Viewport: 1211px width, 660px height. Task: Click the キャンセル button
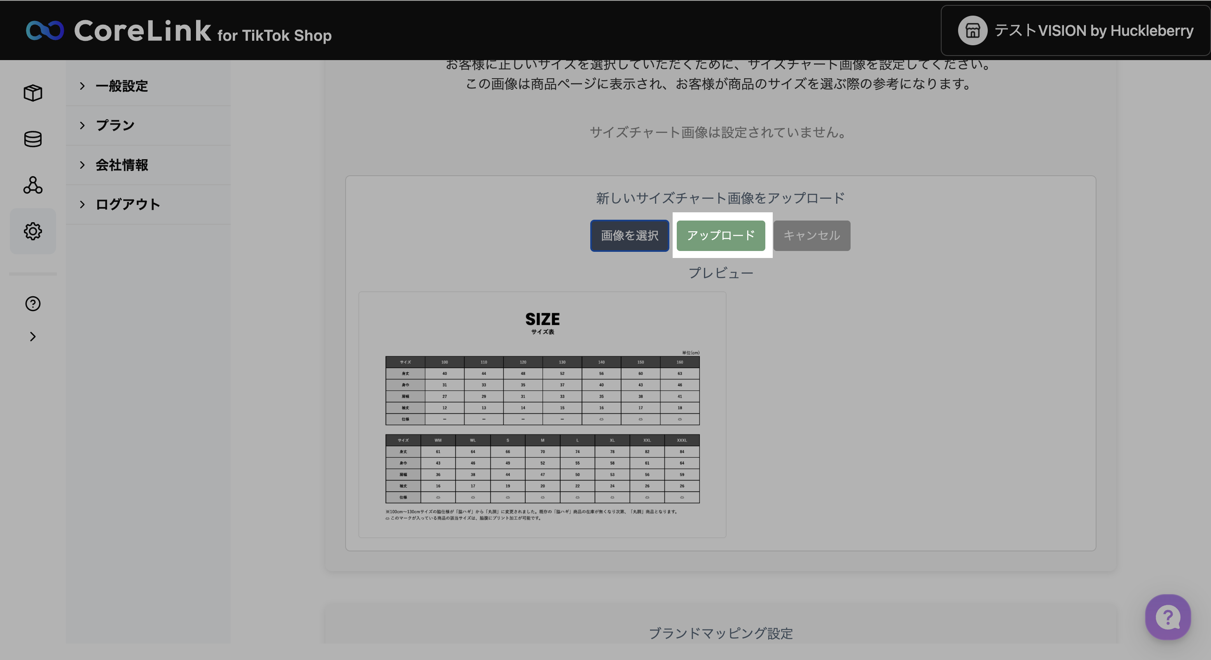(x=811, y=235)
